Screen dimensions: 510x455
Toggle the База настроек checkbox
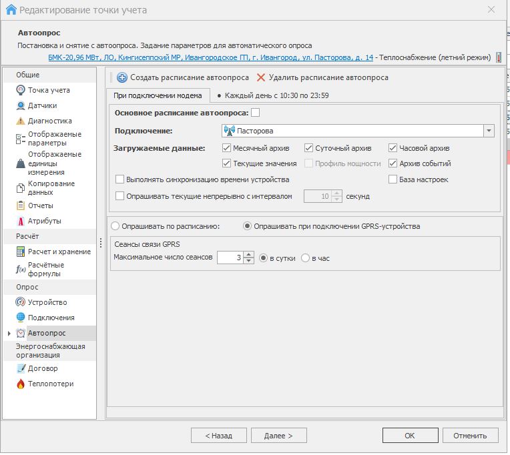pyautogui.click(x=393, y=179)
